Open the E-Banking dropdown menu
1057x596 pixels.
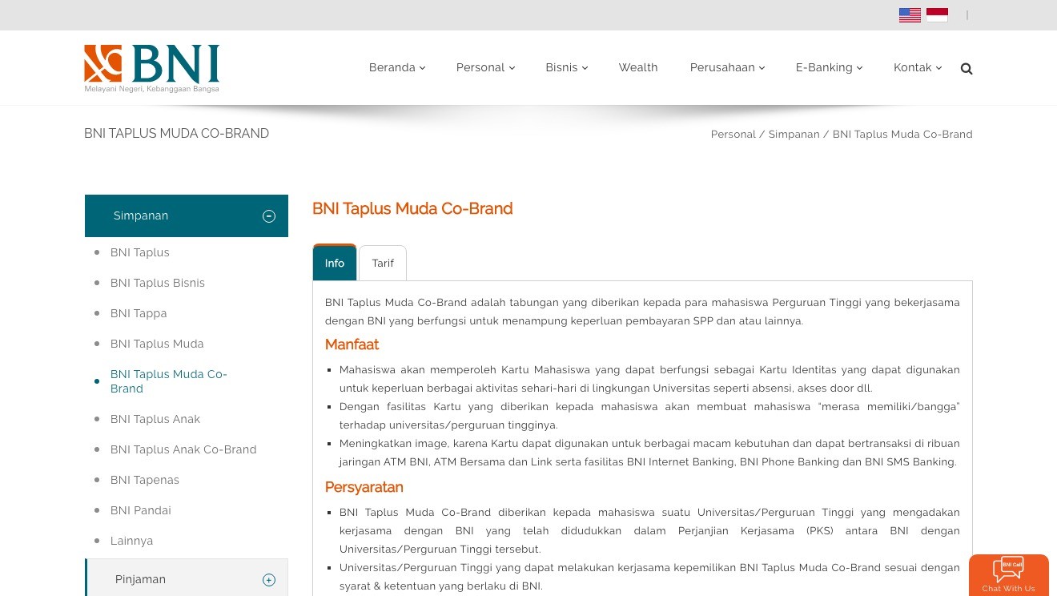[x=830, y=68]
